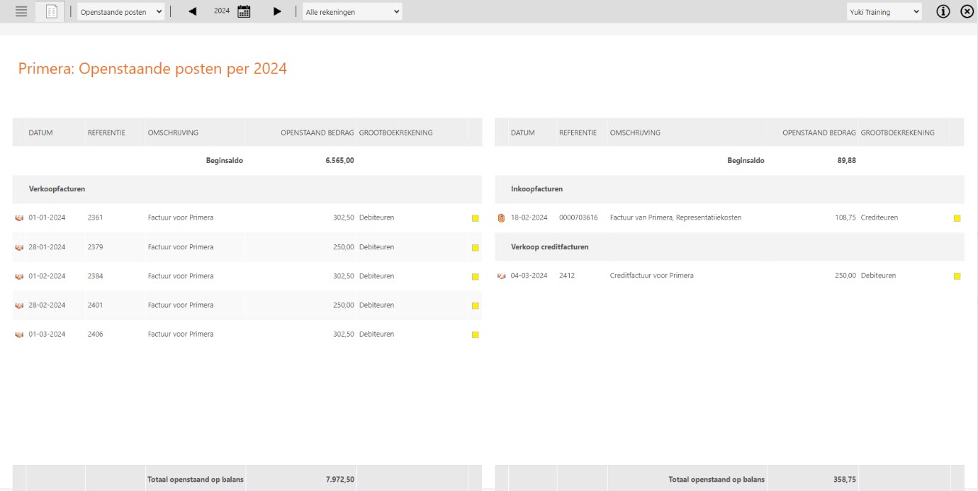Viewport: 978px width, 491px height.
Task: Select reference 2406 cell
Action: point(95,334)
